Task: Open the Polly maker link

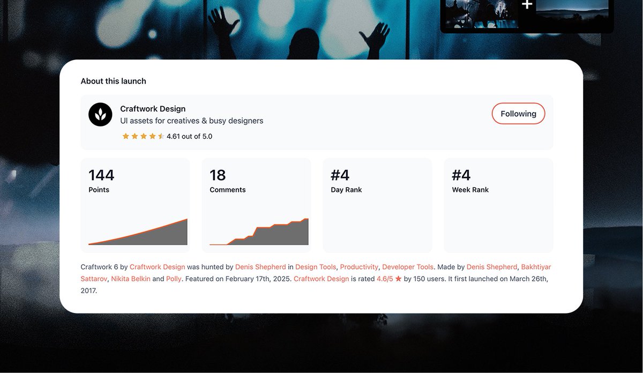Action: (174, 279)
